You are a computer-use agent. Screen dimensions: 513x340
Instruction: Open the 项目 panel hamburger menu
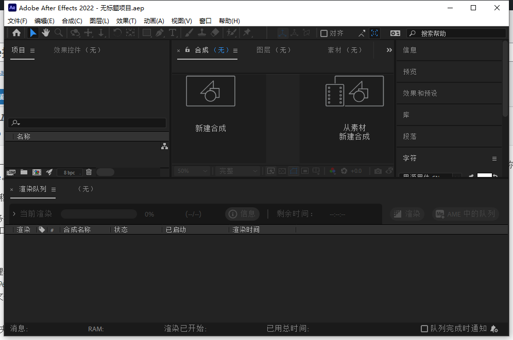coord(32,50)
